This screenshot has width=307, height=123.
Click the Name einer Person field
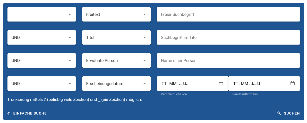[228, 60]
